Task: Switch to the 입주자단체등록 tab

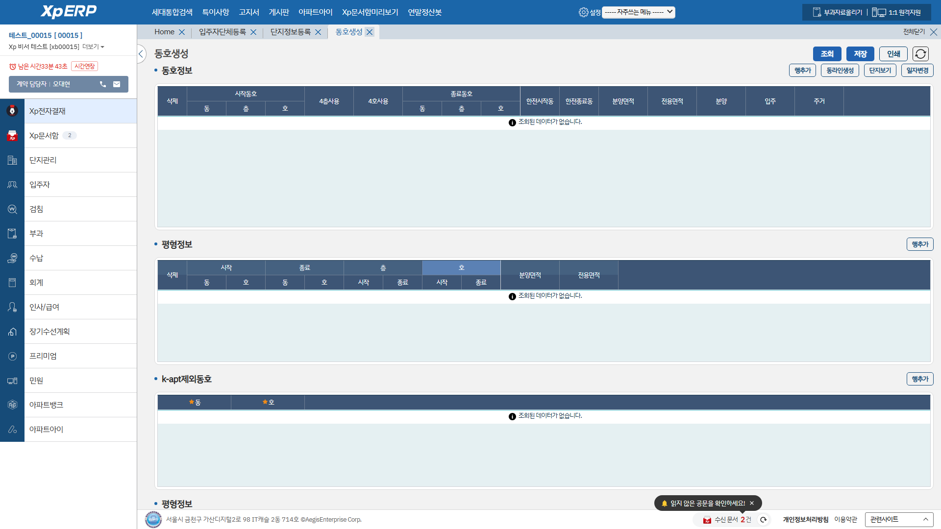Action: 222,32
